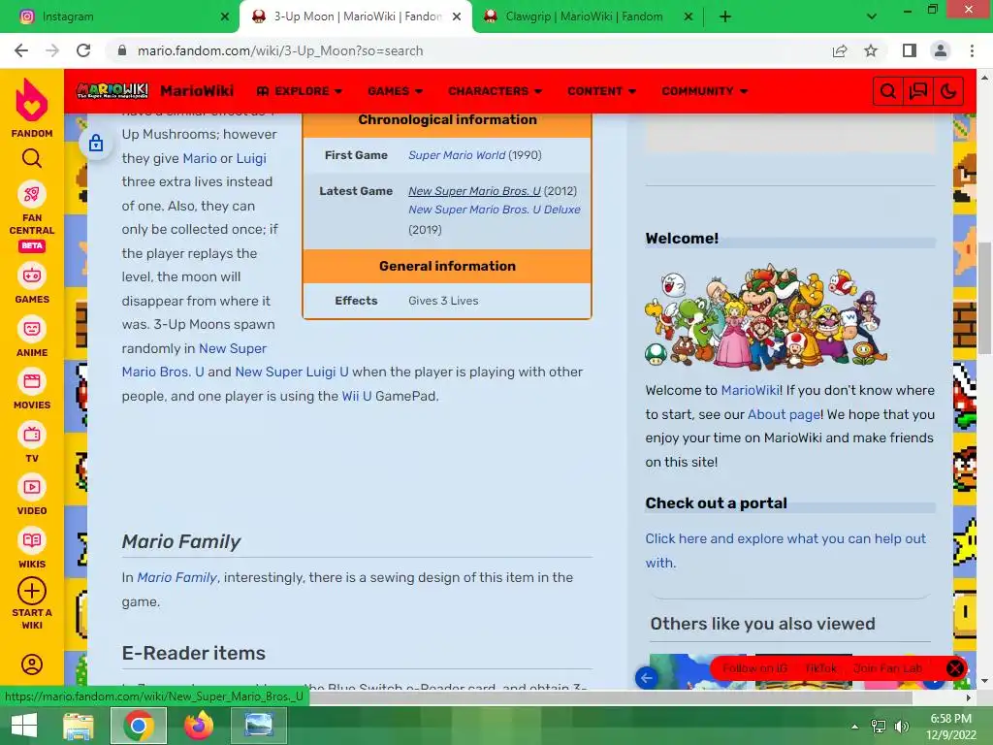Screen dimensions: 993x745
Task: Expand the Games dropdown in header
Action: (x=396, y=91)
